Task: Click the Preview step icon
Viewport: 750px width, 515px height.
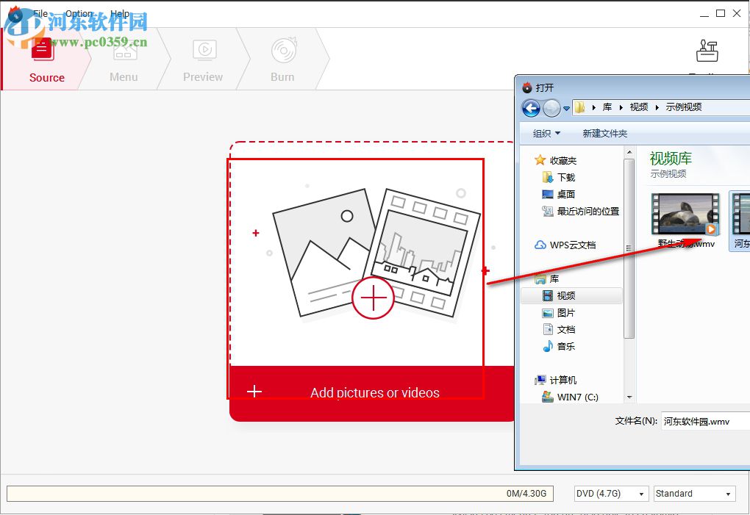Action: (204, 51)
